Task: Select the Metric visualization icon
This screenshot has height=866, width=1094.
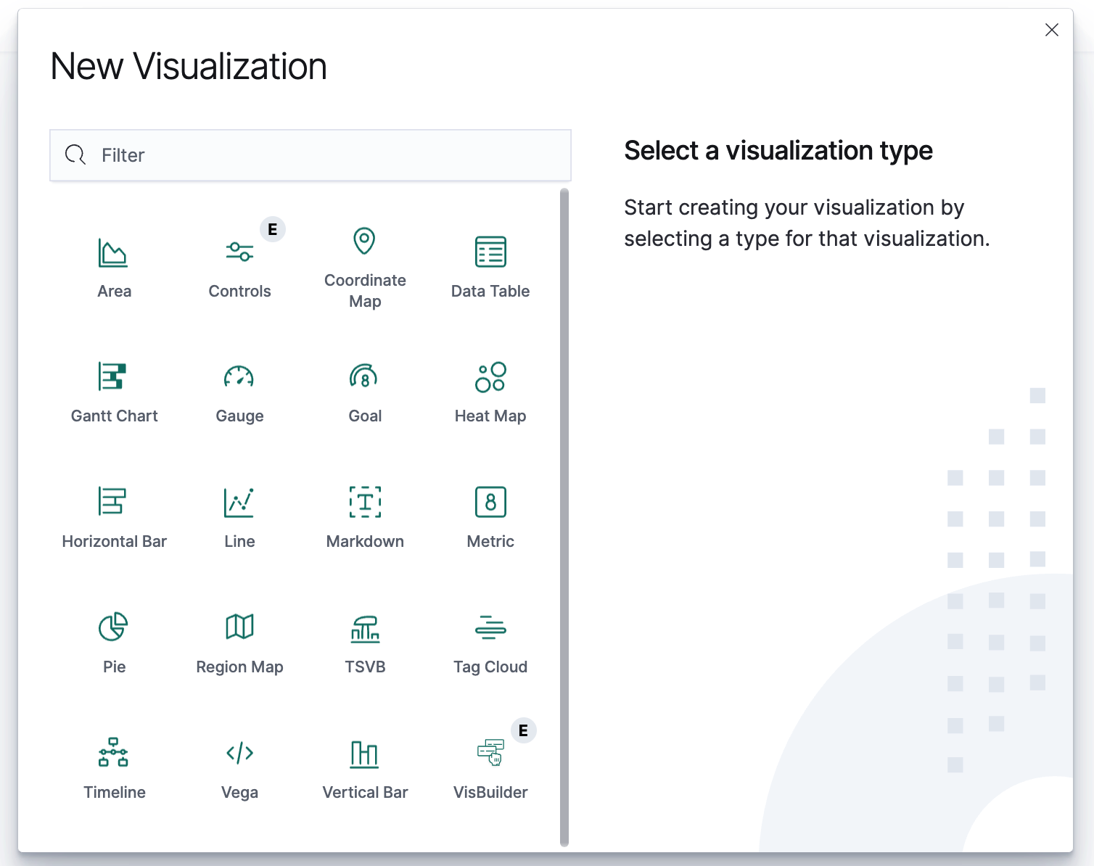Action: tap(490, 502)
